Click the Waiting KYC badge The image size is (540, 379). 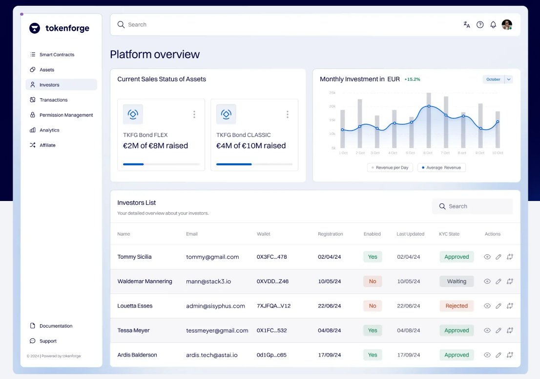[457, 281]
